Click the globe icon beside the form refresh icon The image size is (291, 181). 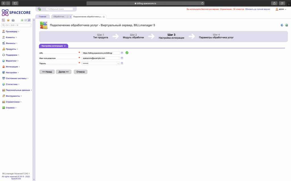coord(286,25)
